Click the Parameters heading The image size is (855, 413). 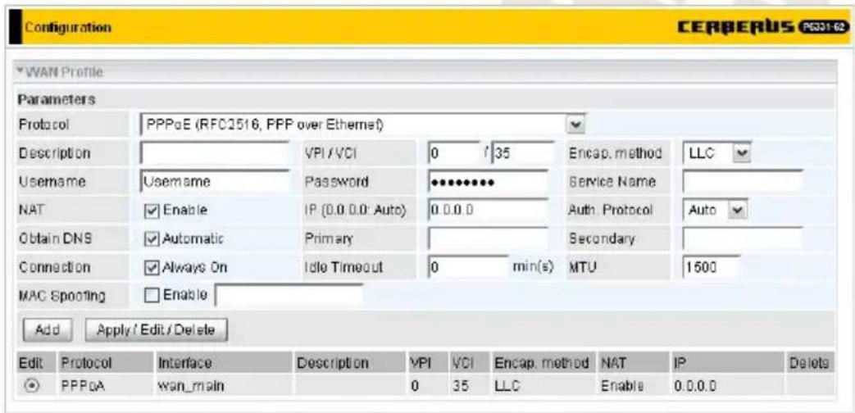(x=57, y=100)
